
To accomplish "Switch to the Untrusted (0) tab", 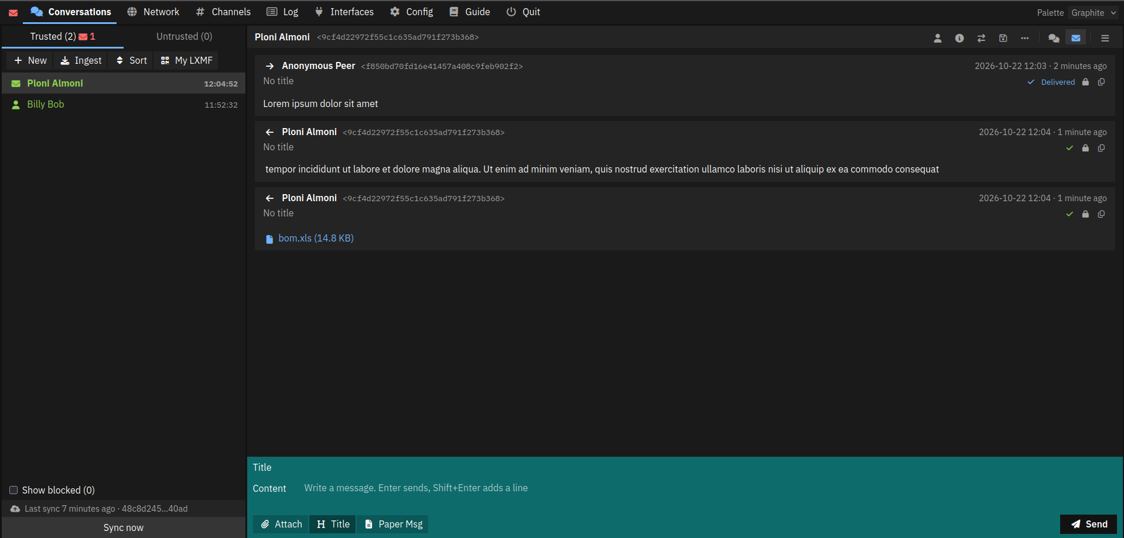I will (x=184, y=36).
